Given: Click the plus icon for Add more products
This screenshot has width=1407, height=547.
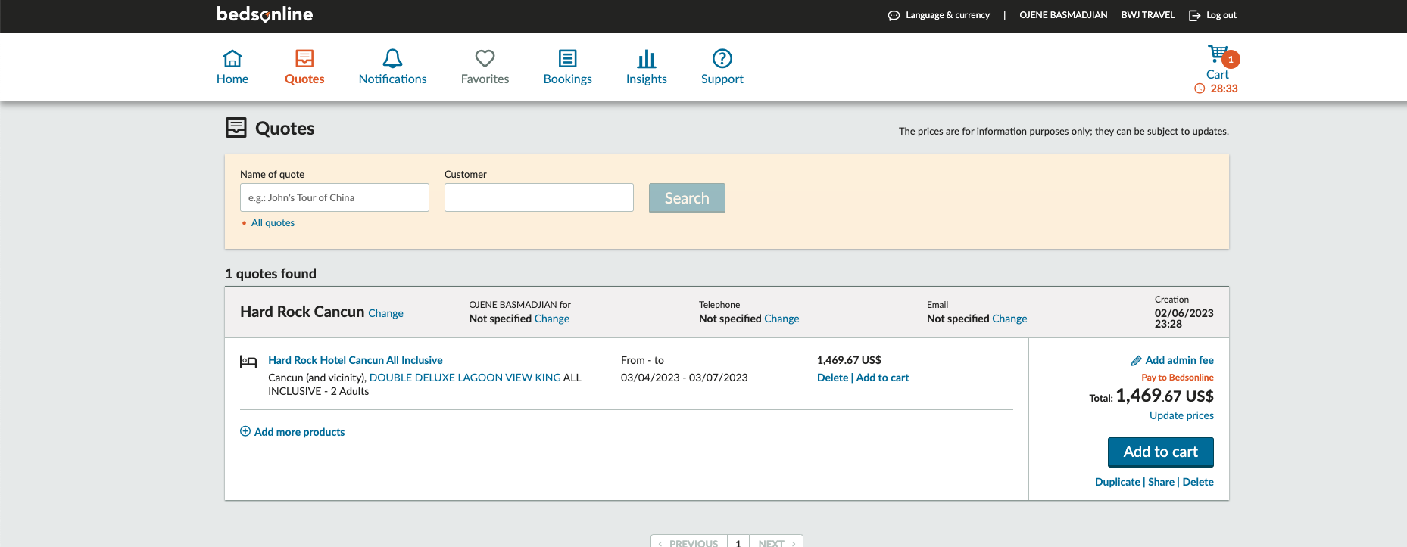Looking at the screenshot, I should click(x=245, y=431).
